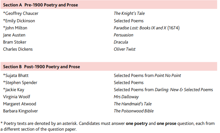Click the Point No Point title
220x133 pixels.
tap(168, 76)
